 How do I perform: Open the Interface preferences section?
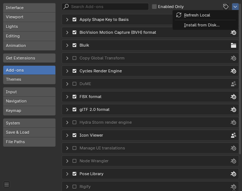pyautogui.click(x=29, y=8)
